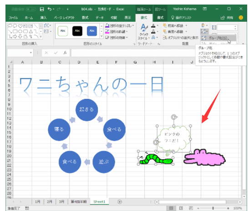Viewport: 249px width, 211px height.
Task: Expand the shapes gallery More arrow
Action: tap(41, 37)
